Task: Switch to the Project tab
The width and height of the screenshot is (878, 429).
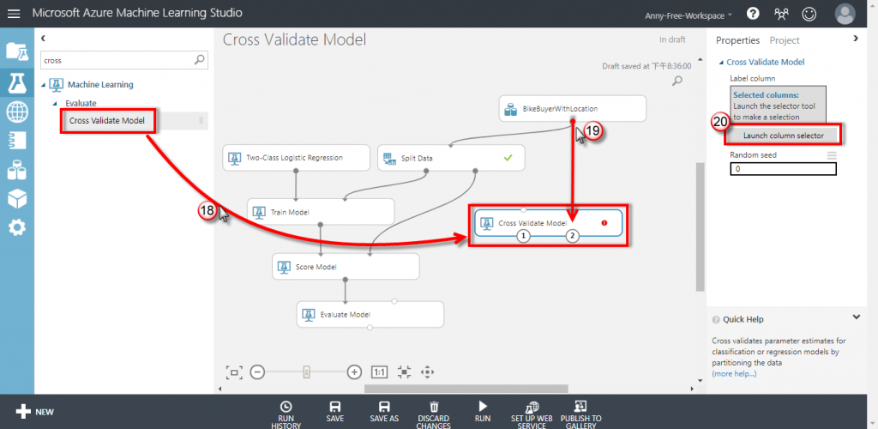Action: [x=785, y=40]
